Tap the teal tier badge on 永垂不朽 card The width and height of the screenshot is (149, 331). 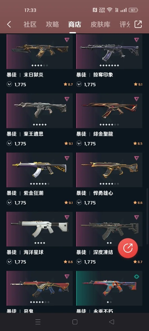click(x=137, y=277)
